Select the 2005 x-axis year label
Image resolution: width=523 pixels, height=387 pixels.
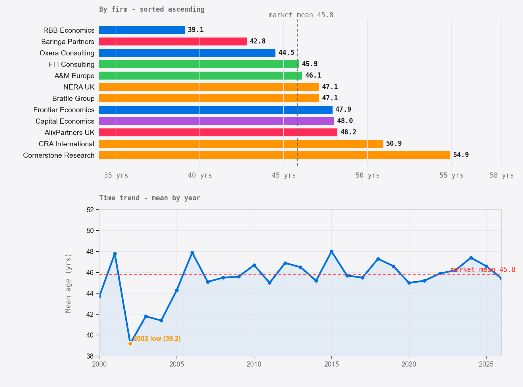pyautogui.click(x=177, y=364)
